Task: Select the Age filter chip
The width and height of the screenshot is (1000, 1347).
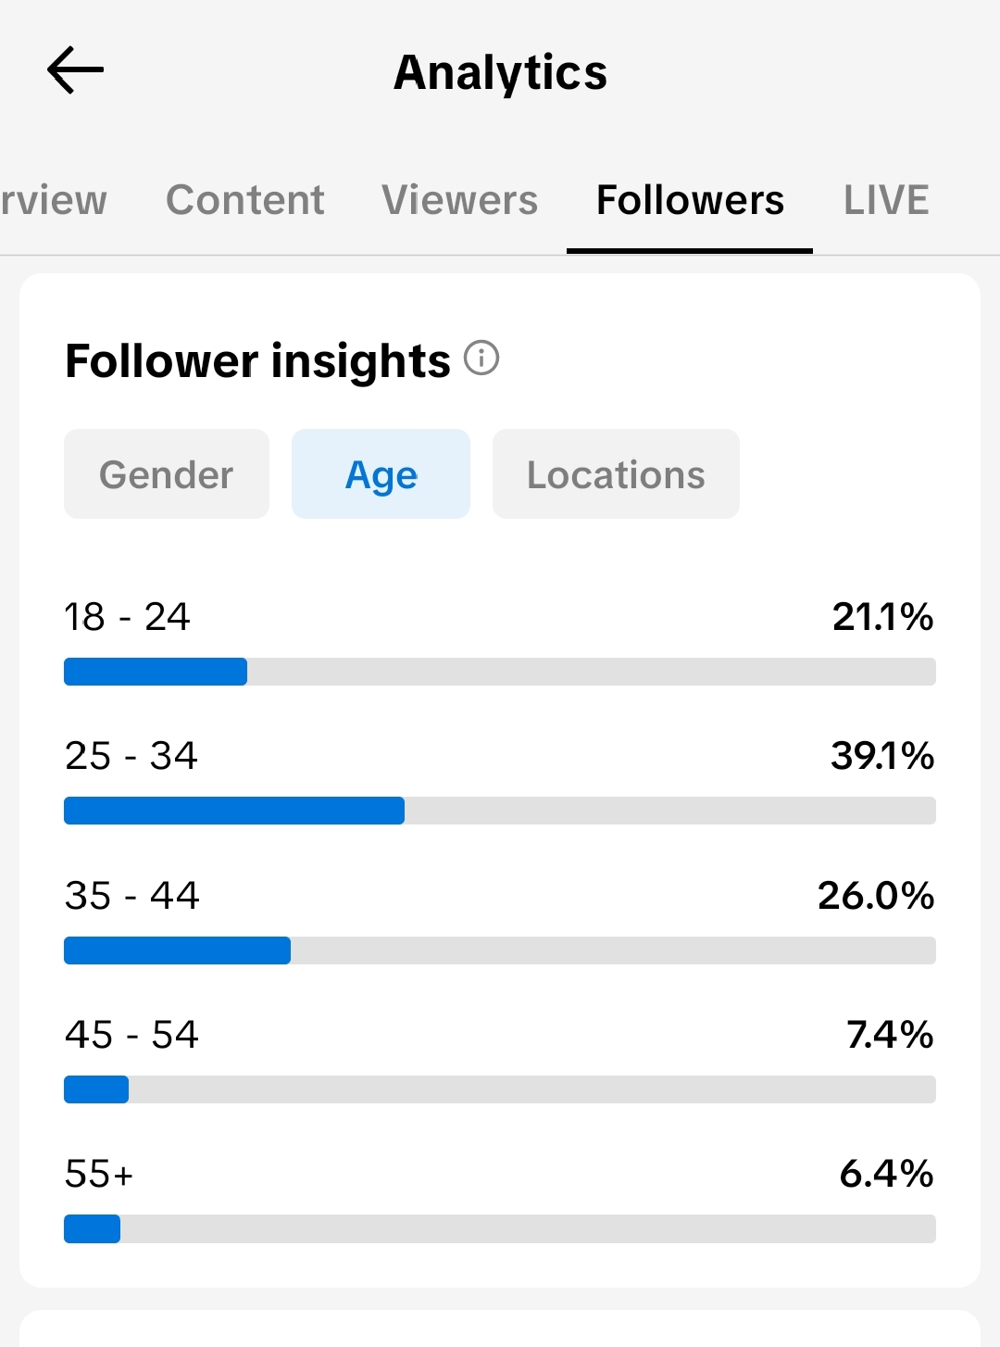Action: [x=381, y=474]
